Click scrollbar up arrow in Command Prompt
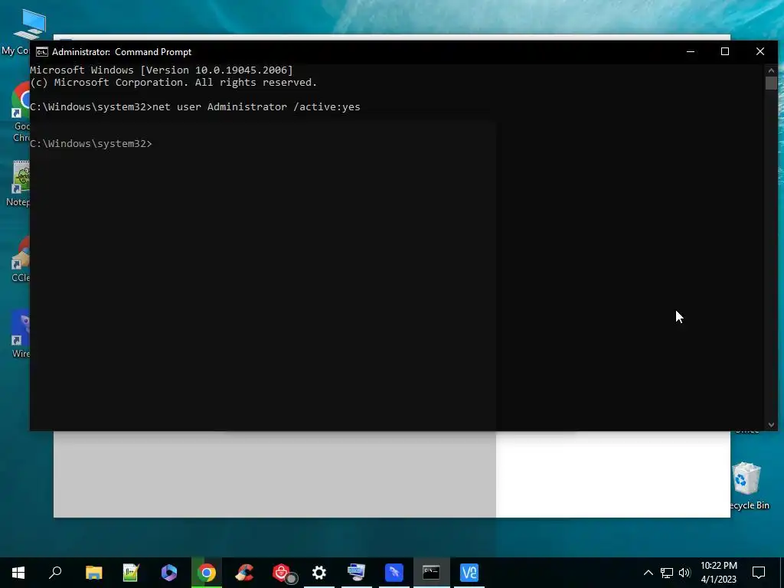 coord(771,70)
